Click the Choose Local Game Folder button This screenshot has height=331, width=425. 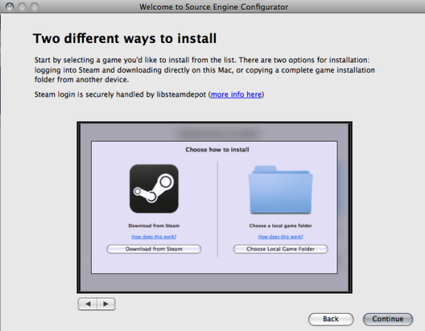pyautogui.click(x=281, y=249)
